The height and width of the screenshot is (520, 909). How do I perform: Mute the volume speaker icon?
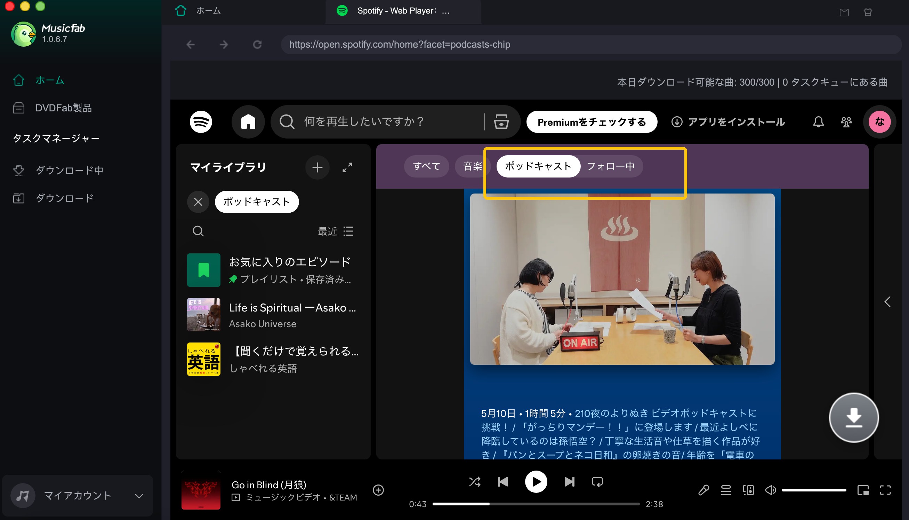tap(771, 490)
